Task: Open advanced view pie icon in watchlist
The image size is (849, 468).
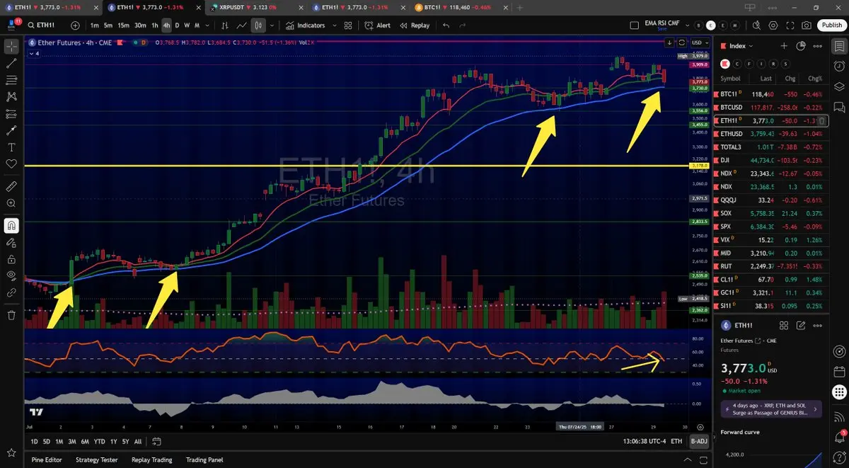Action: [x=801, y=45]
